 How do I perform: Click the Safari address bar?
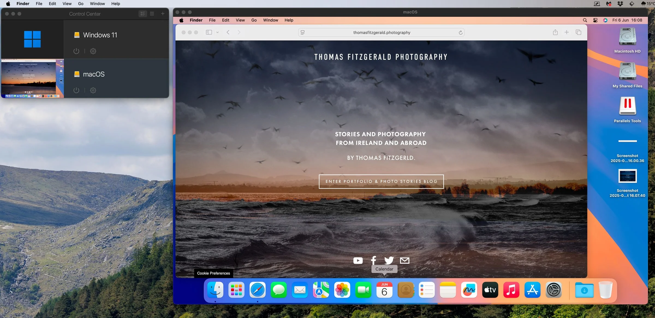[381, 32]
